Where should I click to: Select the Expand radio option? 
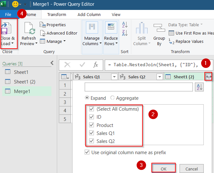click(87, 98)
